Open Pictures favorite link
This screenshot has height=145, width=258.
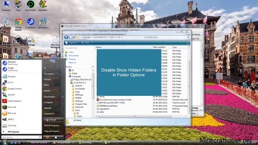tap(72, 59)
